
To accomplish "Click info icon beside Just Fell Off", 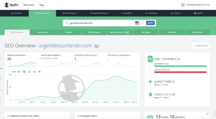I will coord(168,70).
